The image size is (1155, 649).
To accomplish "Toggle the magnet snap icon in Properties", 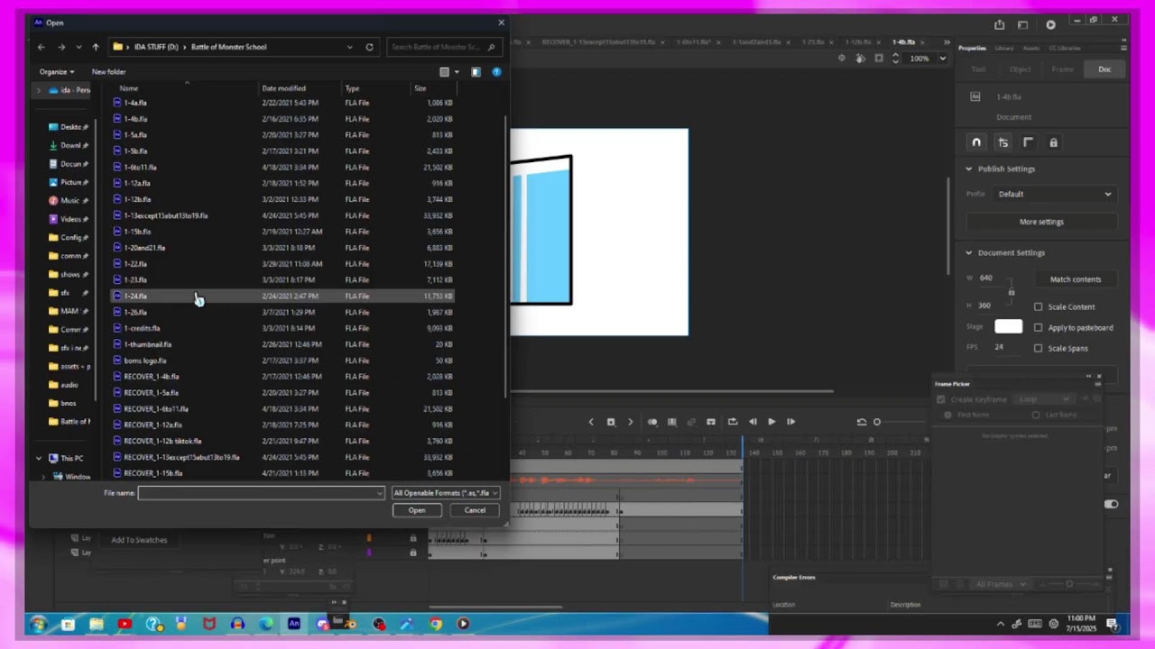I will 976,142.
